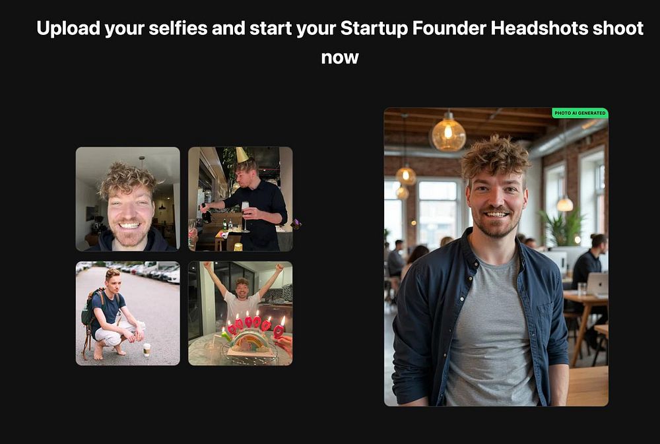
Task: Click the large globe pendant lamp
Action: [448, 133]
